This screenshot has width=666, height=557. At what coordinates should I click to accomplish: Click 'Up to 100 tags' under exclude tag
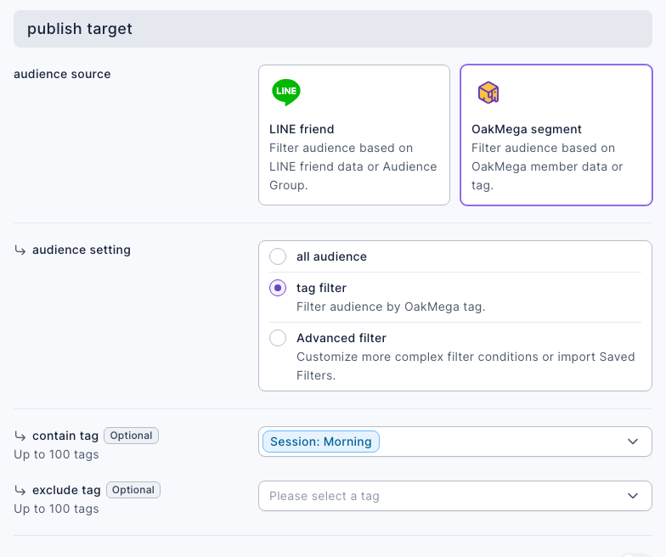[56, 509]
